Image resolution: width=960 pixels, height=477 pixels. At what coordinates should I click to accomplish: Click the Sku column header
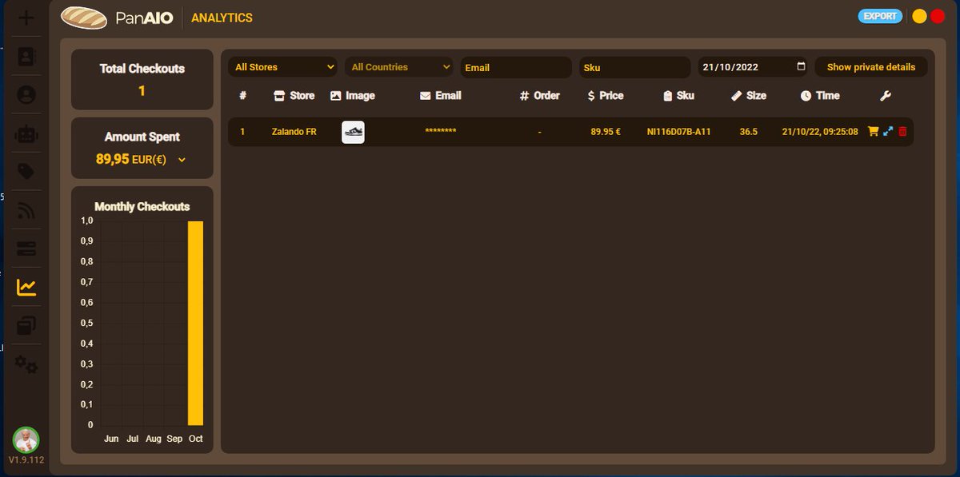pyautogui.click(x=678, y=96)
